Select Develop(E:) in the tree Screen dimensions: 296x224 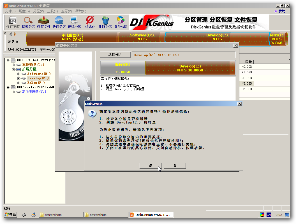(x=38, y=78)
